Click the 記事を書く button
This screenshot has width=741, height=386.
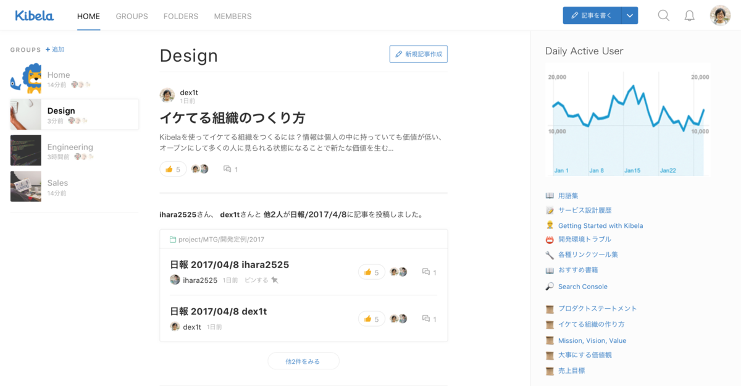[x=592, y=15]
